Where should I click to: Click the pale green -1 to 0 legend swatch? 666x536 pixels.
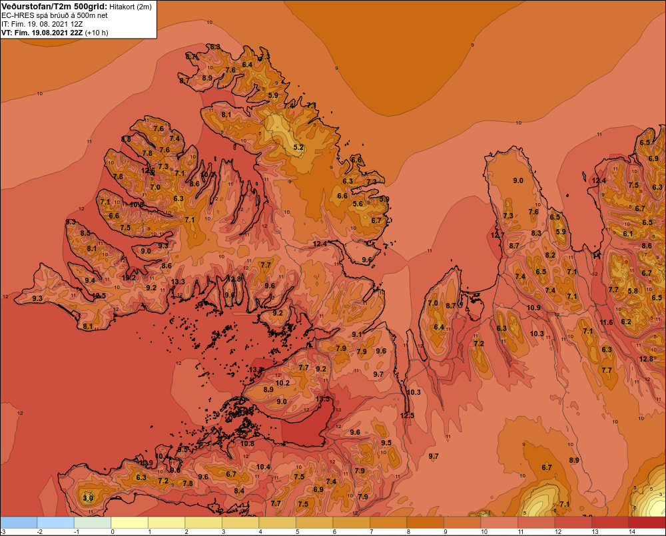click(x=93, y=522)
